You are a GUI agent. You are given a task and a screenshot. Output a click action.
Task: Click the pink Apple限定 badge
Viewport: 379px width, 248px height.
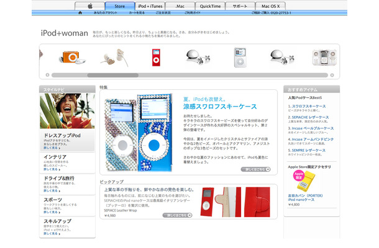(x=299, y=175)
